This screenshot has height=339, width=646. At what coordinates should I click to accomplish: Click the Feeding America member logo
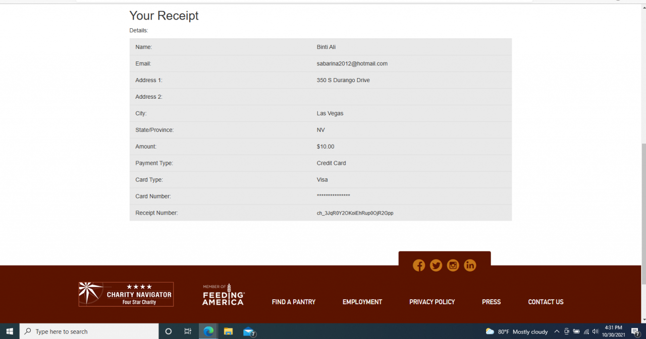tap(223, 294)
